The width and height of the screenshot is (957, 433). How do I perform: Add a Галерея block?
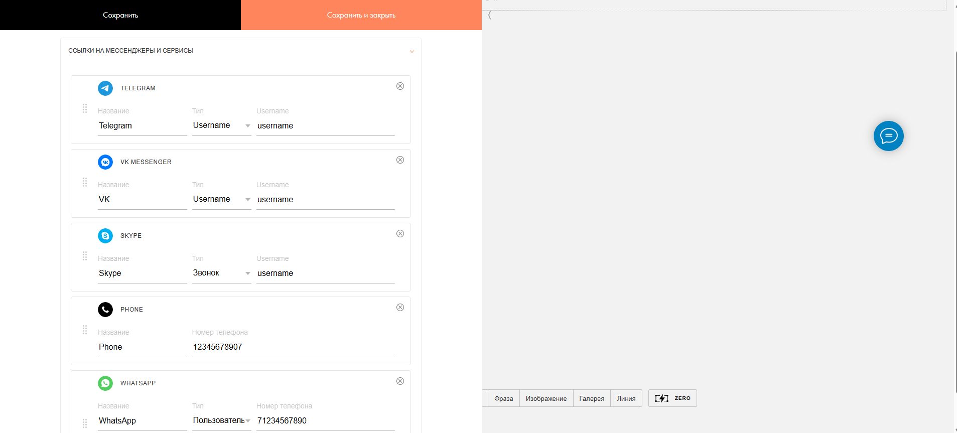coord(592,398)
